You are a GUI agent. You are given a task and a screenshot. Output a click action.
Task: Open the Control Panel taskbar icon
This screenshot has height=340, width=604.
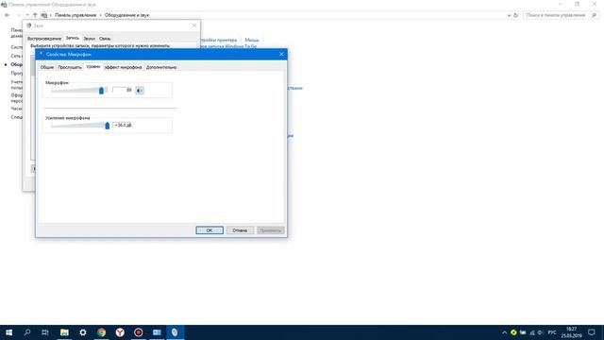coord(157,332)
